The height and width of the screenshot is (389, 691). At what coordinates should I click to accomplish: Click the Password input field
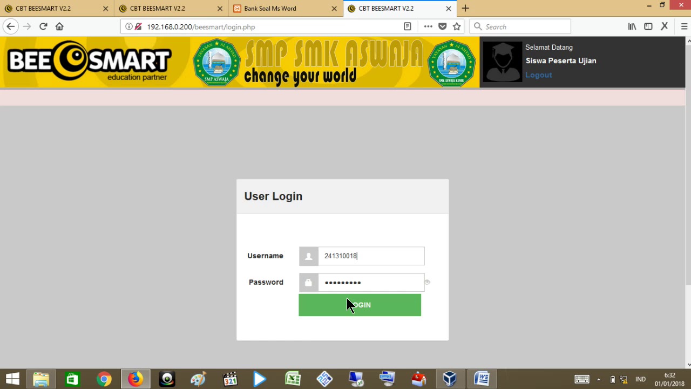click(371, 283)
